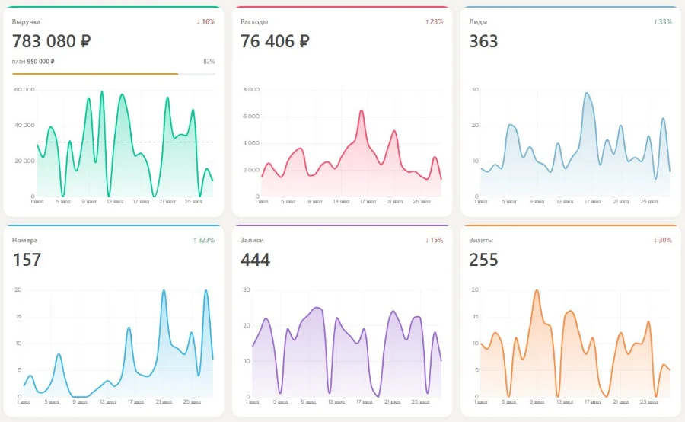Select the 444 bookings total

(255, 260)
